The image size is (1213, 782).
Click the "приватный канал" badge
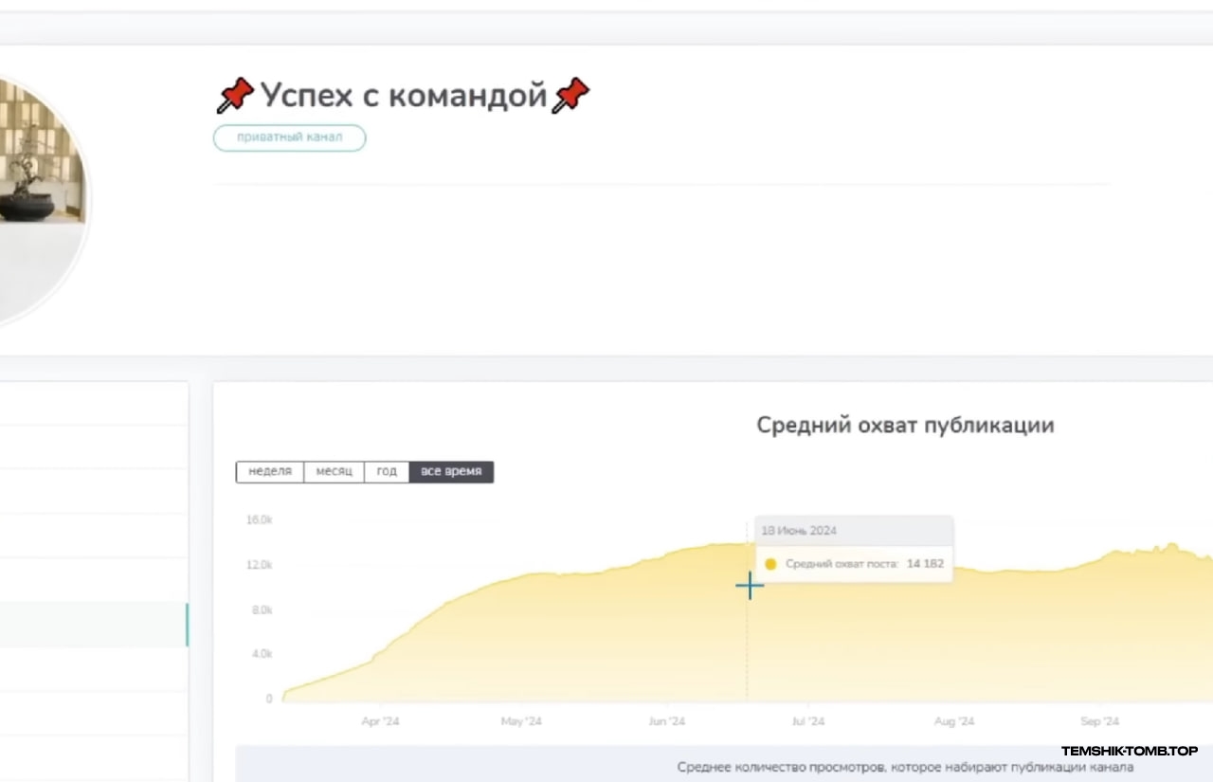coord(289,137)
